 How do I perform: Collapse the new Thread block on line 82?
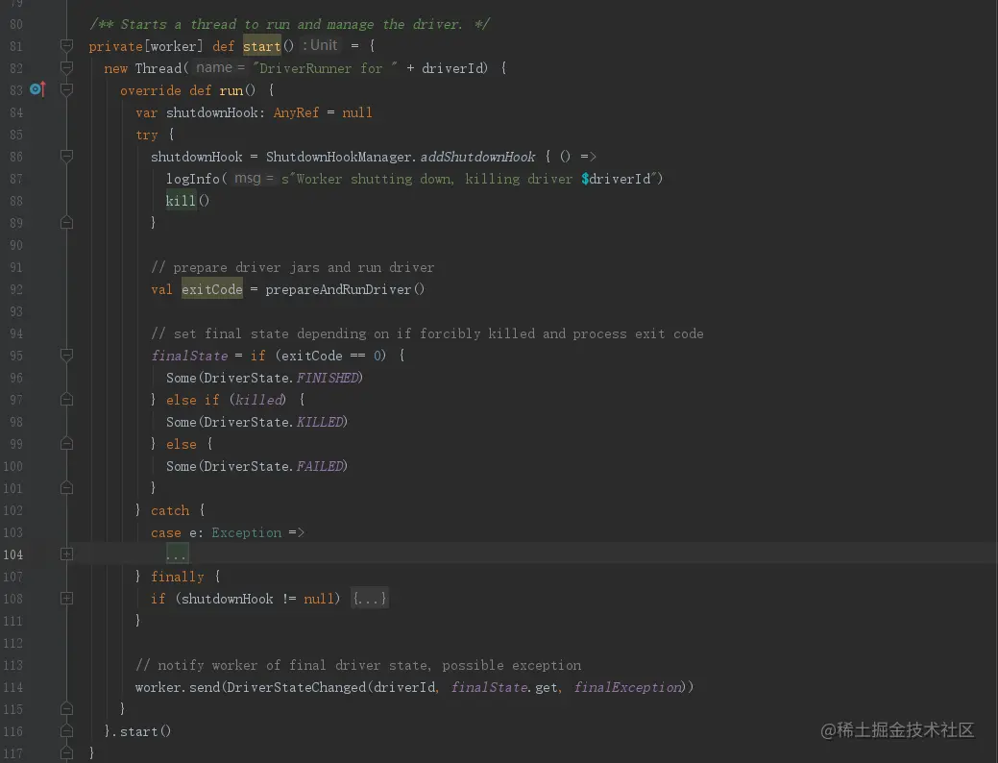pyautogui.click(x=66, y=67)
